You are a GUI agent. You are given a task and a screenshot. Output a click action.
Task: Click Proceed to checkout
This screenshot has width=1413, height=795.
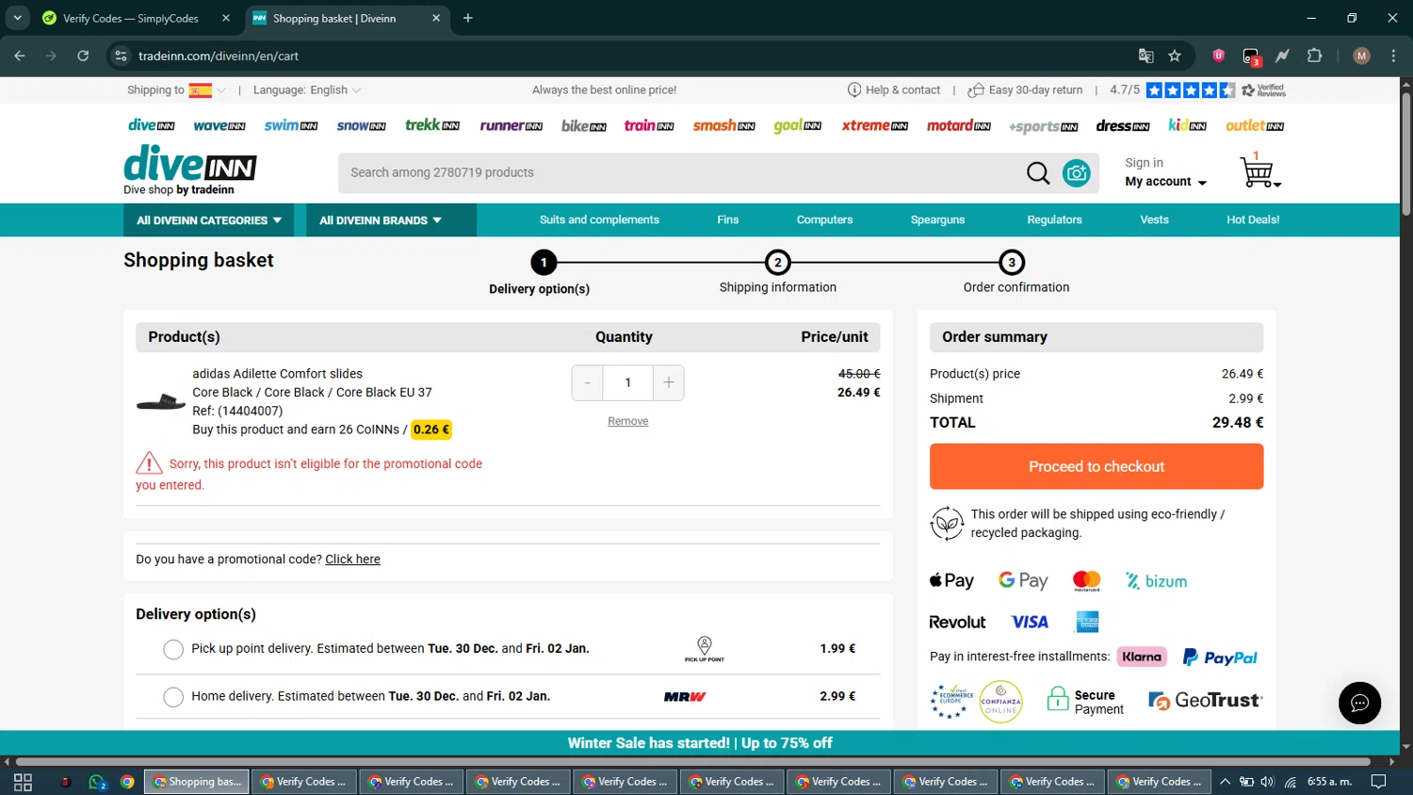coord(1096,466)
